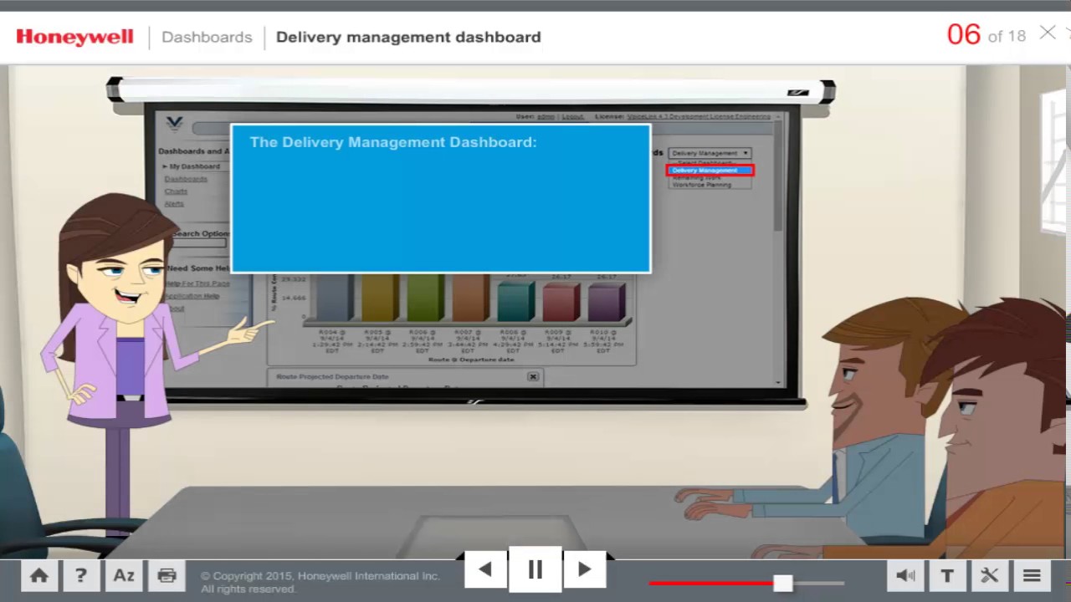The width and height of the screenshot is (1071, 602).
Task: Open the help question mark icon
Action: (x=81, y=575)
